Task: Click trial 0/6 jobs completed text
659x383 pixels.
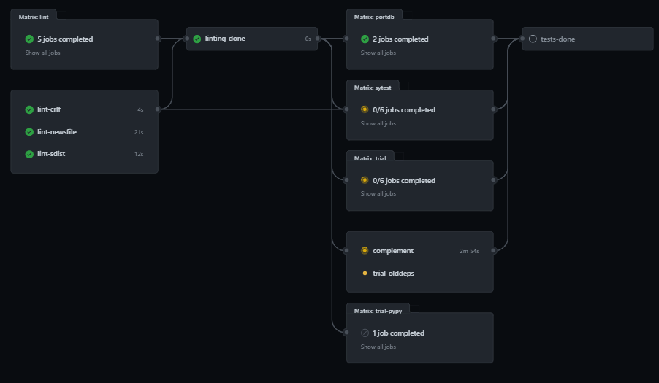Action: tap(404, 180)
